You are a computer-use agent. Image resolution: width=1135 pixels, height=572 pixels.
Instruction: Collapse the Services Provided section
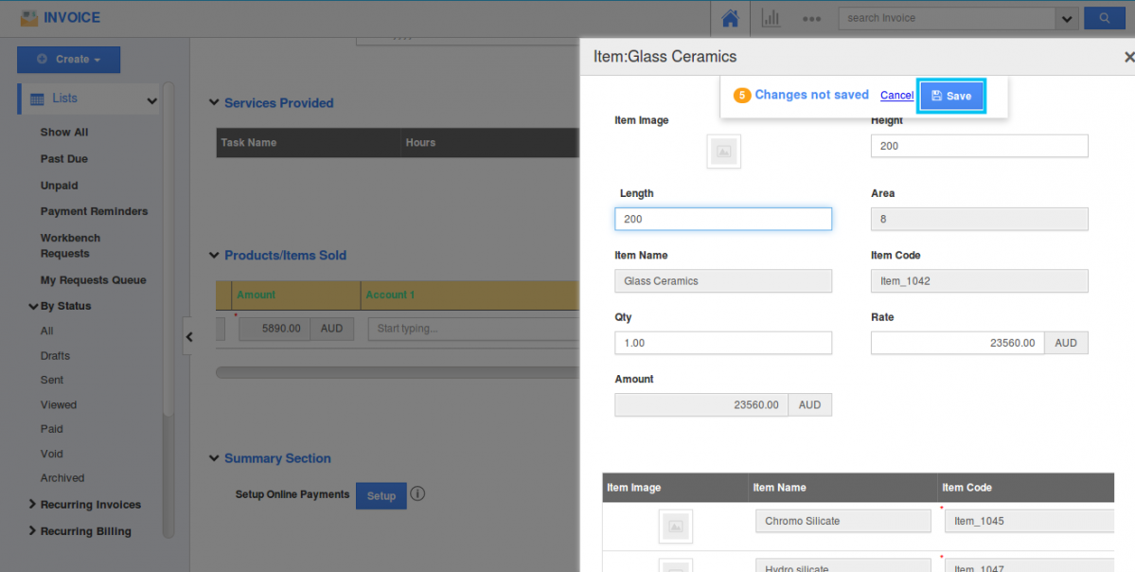tap(214, 103)
